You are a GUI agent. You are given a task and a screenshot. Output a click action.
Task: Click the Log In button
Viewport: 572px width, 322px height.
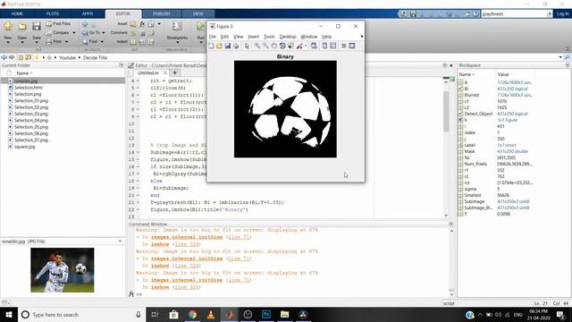pyautogui.click(x=562, y=14)
